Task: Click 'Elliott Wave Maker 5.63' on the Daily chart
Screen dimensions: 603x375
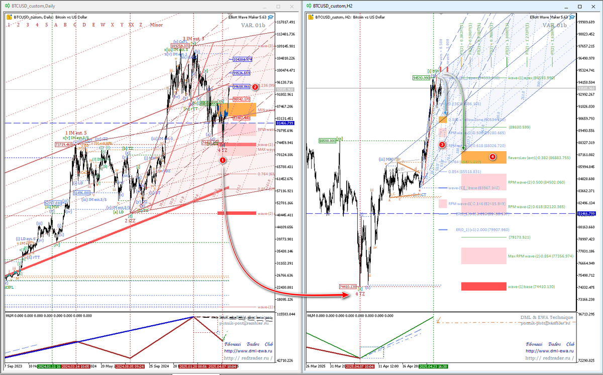Action: click(x=247, y=17)
